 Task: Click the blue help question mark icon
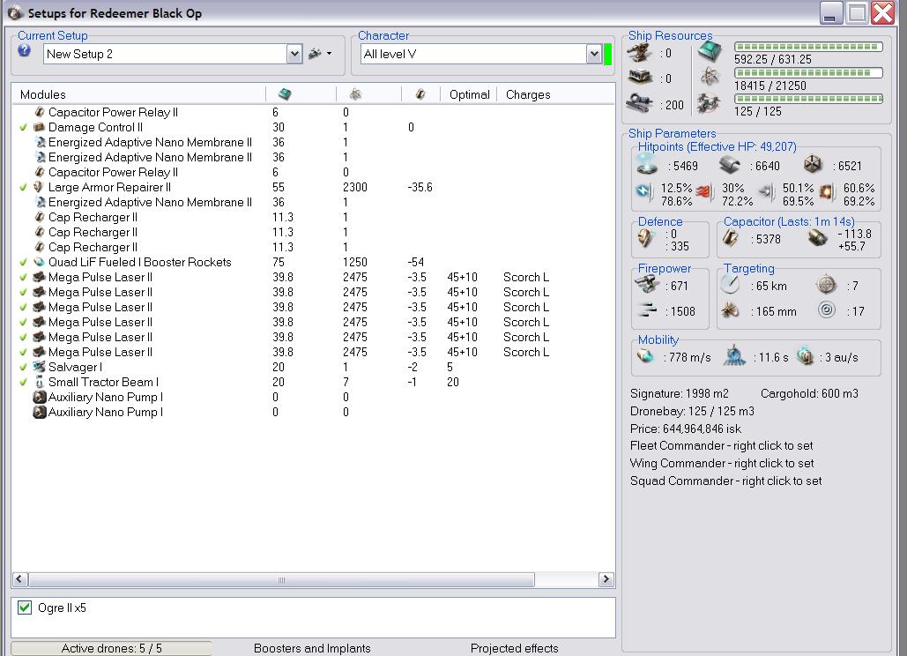[25, 52]
